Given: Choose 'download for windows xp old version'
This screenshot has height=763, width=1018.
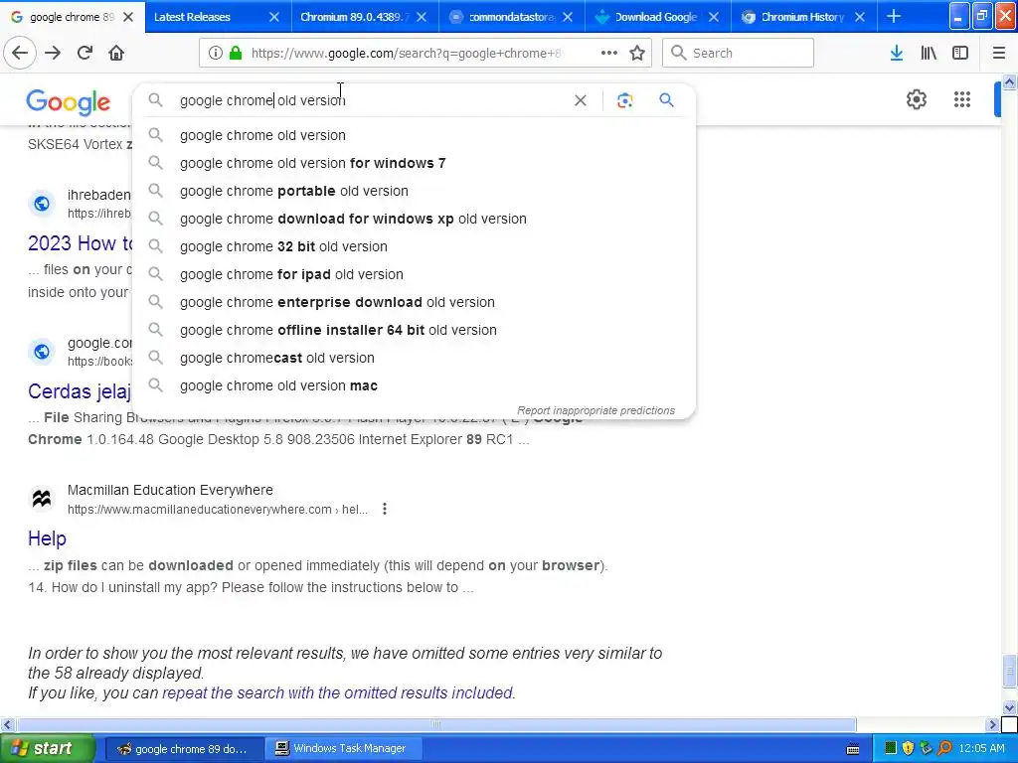Looking at the screenshot, I should (x=414, y=219).
